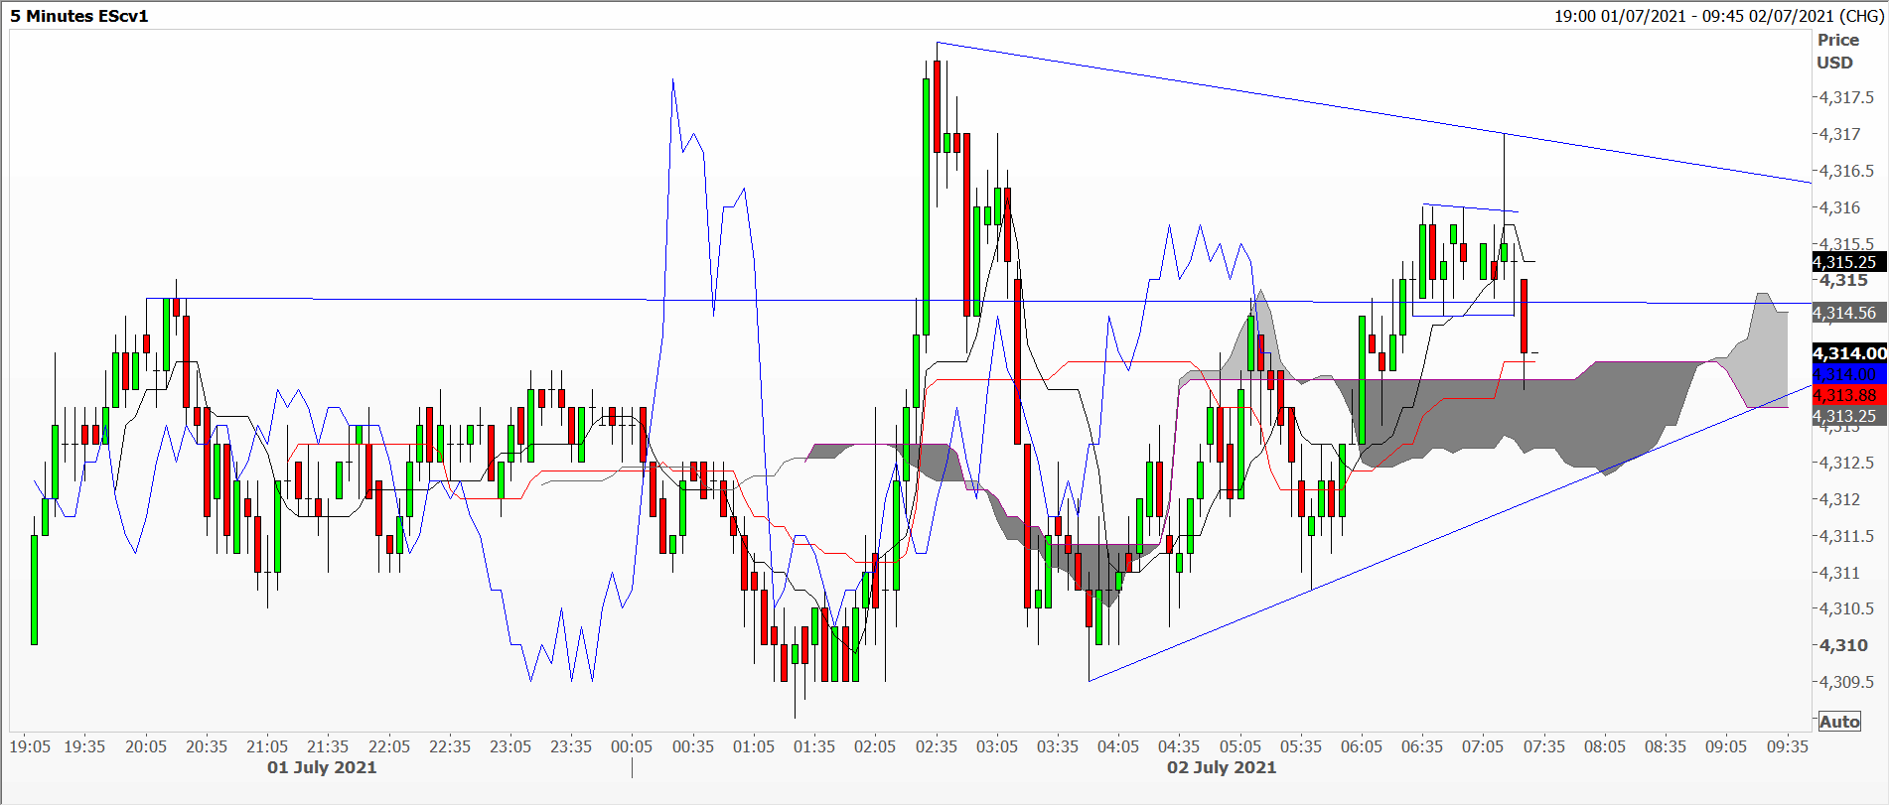Click the 04:05 time axis label
The image size is (1890, 806).
pyautogui.click(x=1118, y=746)
